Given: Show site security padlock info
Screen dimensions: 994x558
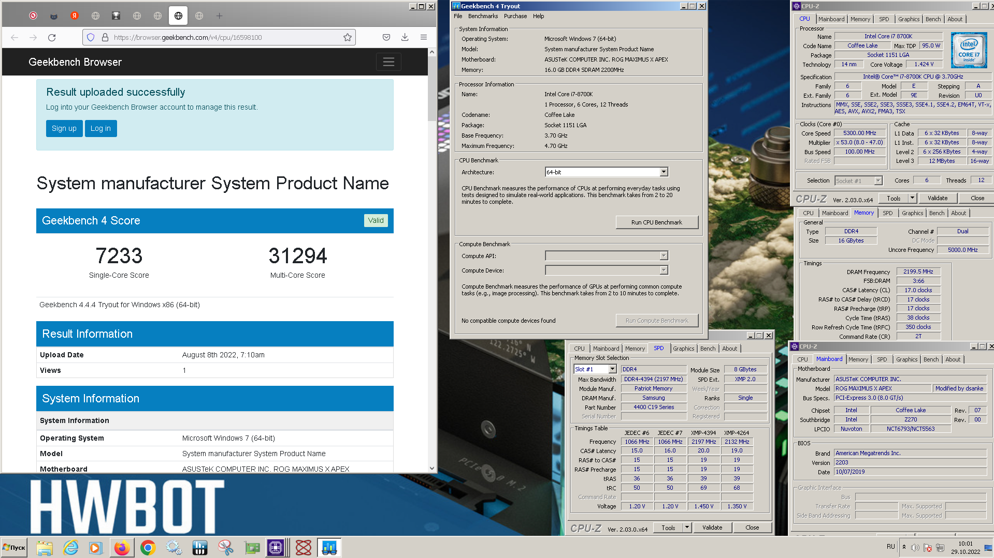Looking at the screenshot, I should (x=105, y=37).
